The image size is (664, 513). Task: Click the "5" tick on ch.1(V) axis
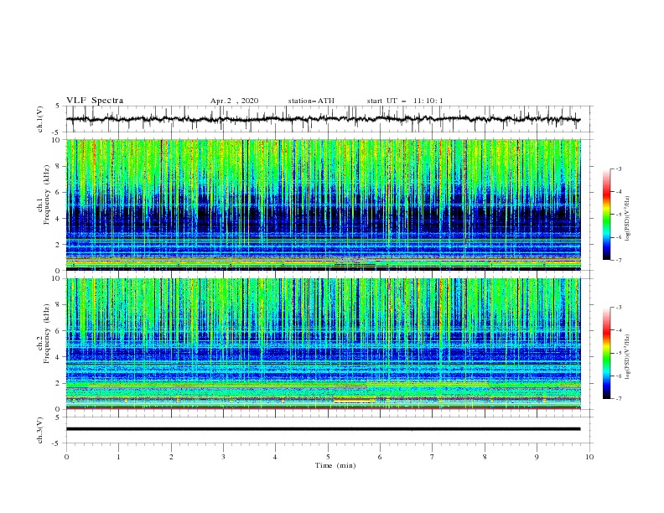(x=58, y=106)
